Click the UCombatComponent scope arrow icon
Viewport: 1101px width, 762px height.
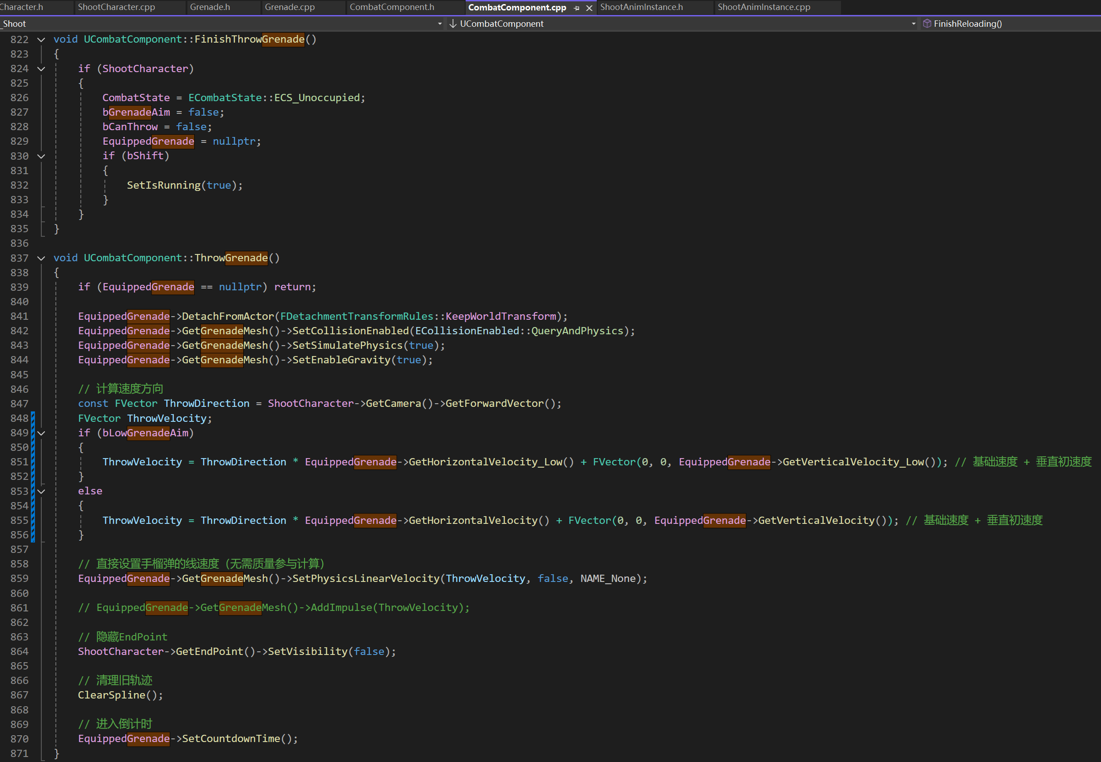pyautogui.click(x=453, y=24)
